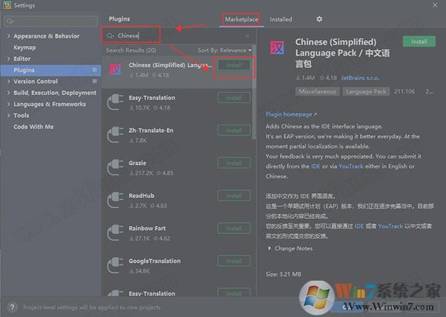This screenshot has height=317, width=446.
Task: Open the JetBrains s.r.o. vendor link
Action: point(360,78)
